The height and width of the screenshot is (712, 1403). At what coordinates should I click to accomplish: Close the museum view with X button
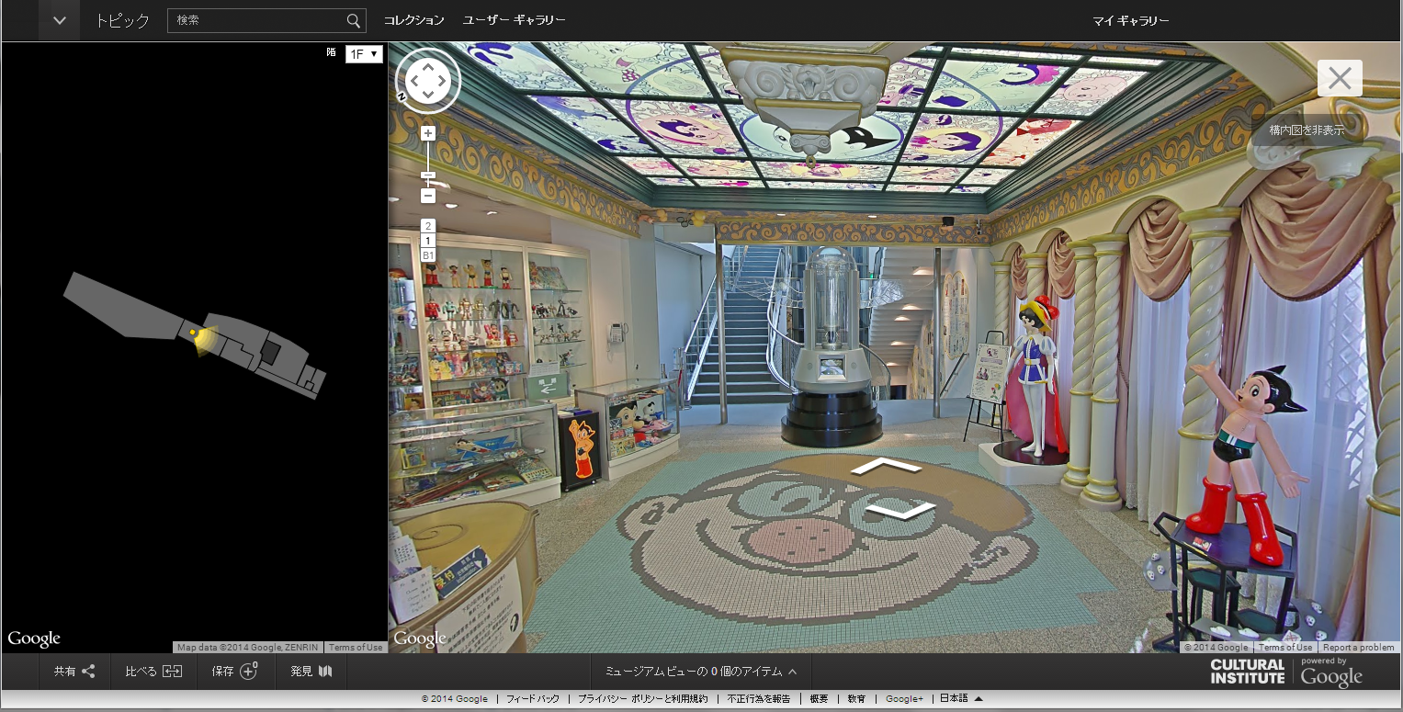click(1340, 78)
